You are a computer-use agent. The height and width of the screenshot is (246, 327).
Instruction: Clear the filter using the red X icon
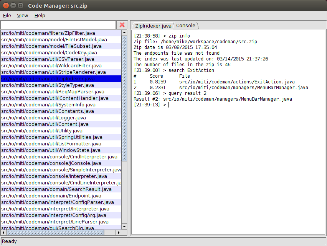pyautogui.click(x=122, y=24)
